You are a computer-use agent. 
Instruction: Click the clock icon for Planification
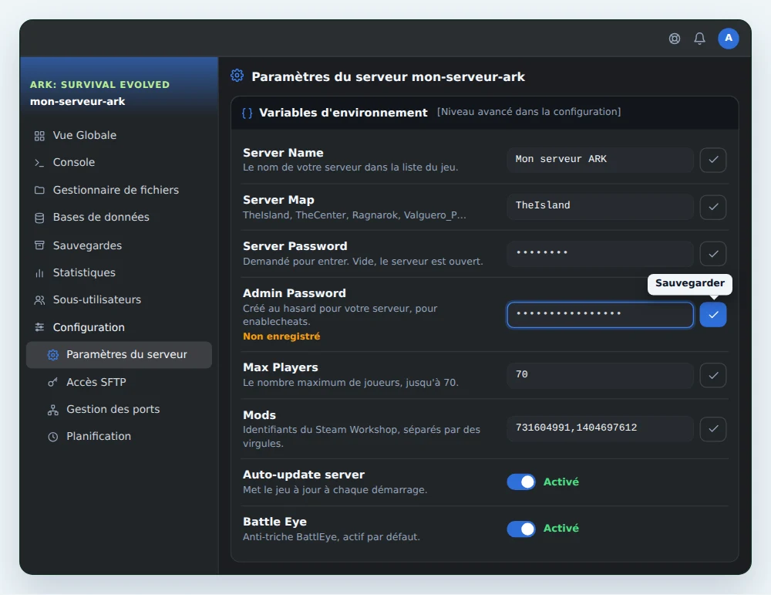[53, 437]
